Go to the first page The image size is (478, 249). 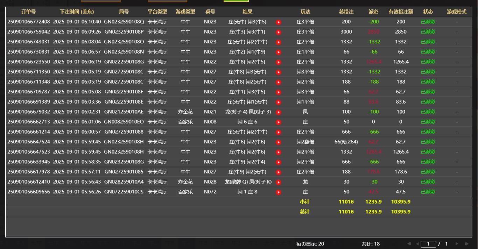click(409, 244)
